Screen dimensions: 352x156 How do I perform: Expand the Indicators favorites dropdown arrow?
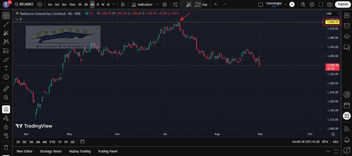[x=158, y=4]
